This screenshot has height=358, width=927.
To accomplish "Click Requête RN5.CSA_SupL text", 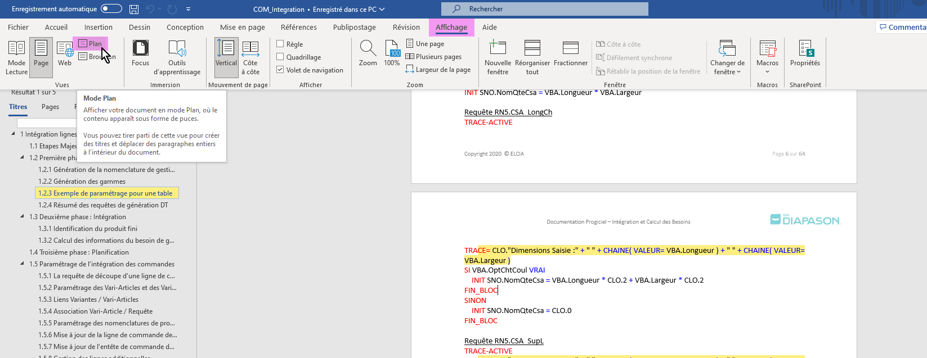I will point(504,341).
